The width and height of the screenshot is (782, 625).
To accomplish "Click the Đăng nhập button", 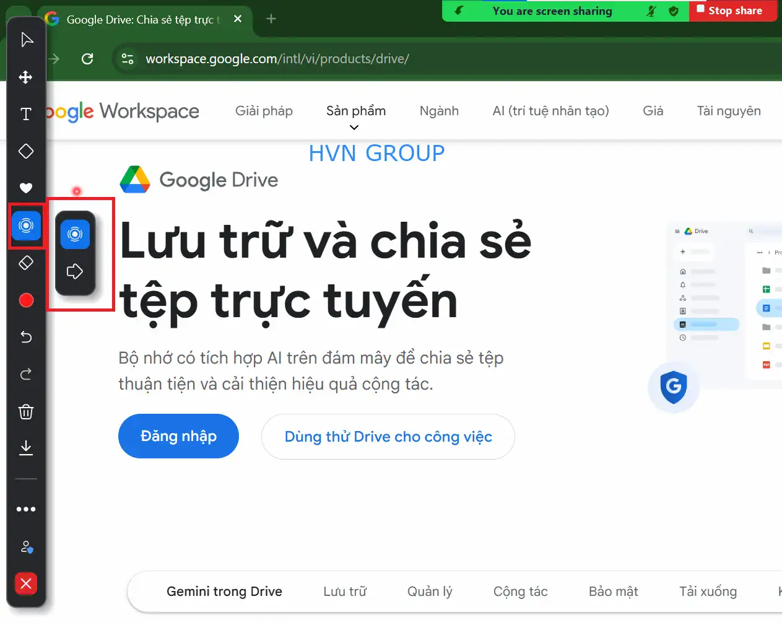I will tap(178, 436).
